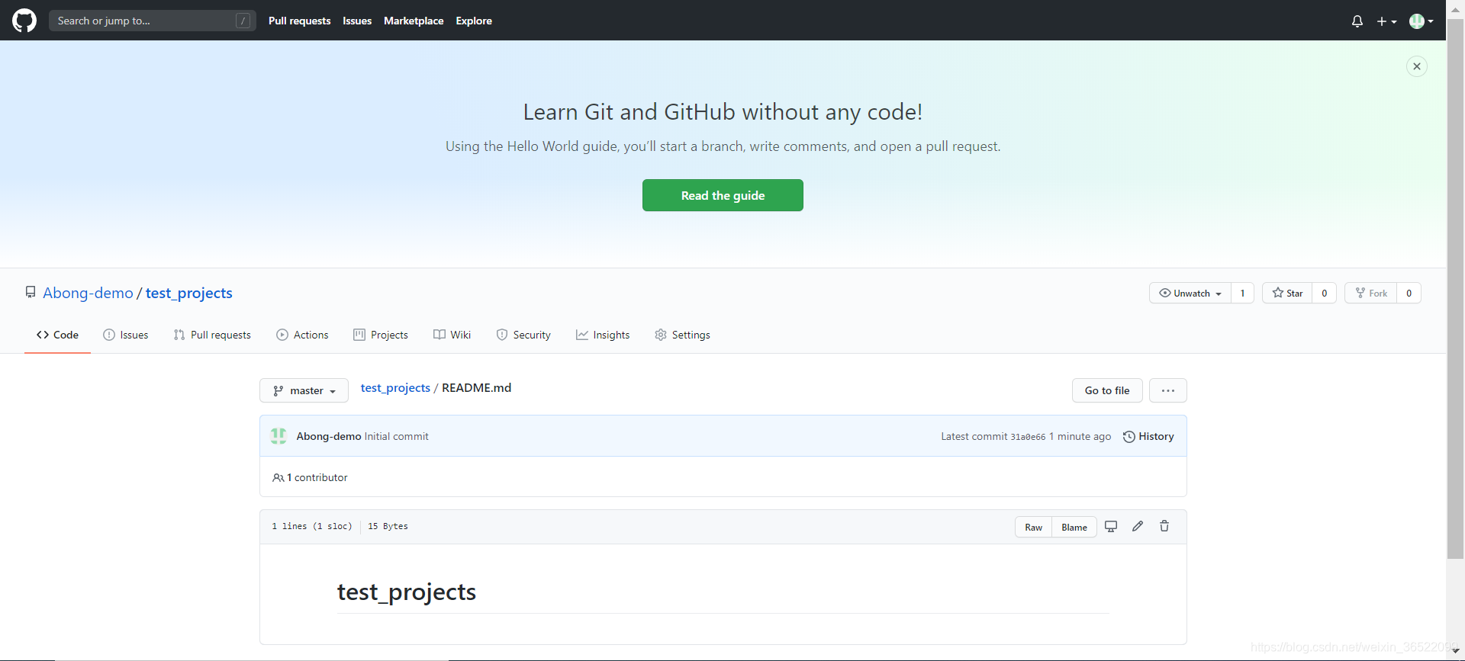Switch to the Actions tab
1465x661 pixels.
point(302,335)
